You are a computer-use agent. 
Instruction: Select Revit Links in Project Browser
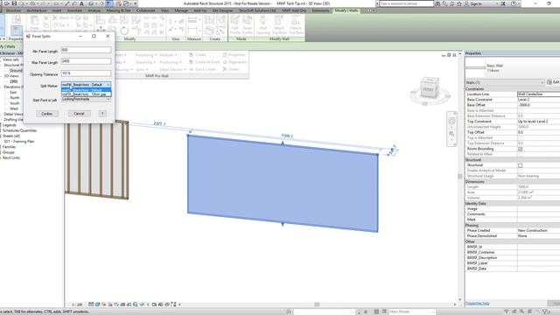click(11, 157)
